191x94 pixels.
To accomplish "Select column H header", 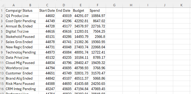I will [131, 5].
